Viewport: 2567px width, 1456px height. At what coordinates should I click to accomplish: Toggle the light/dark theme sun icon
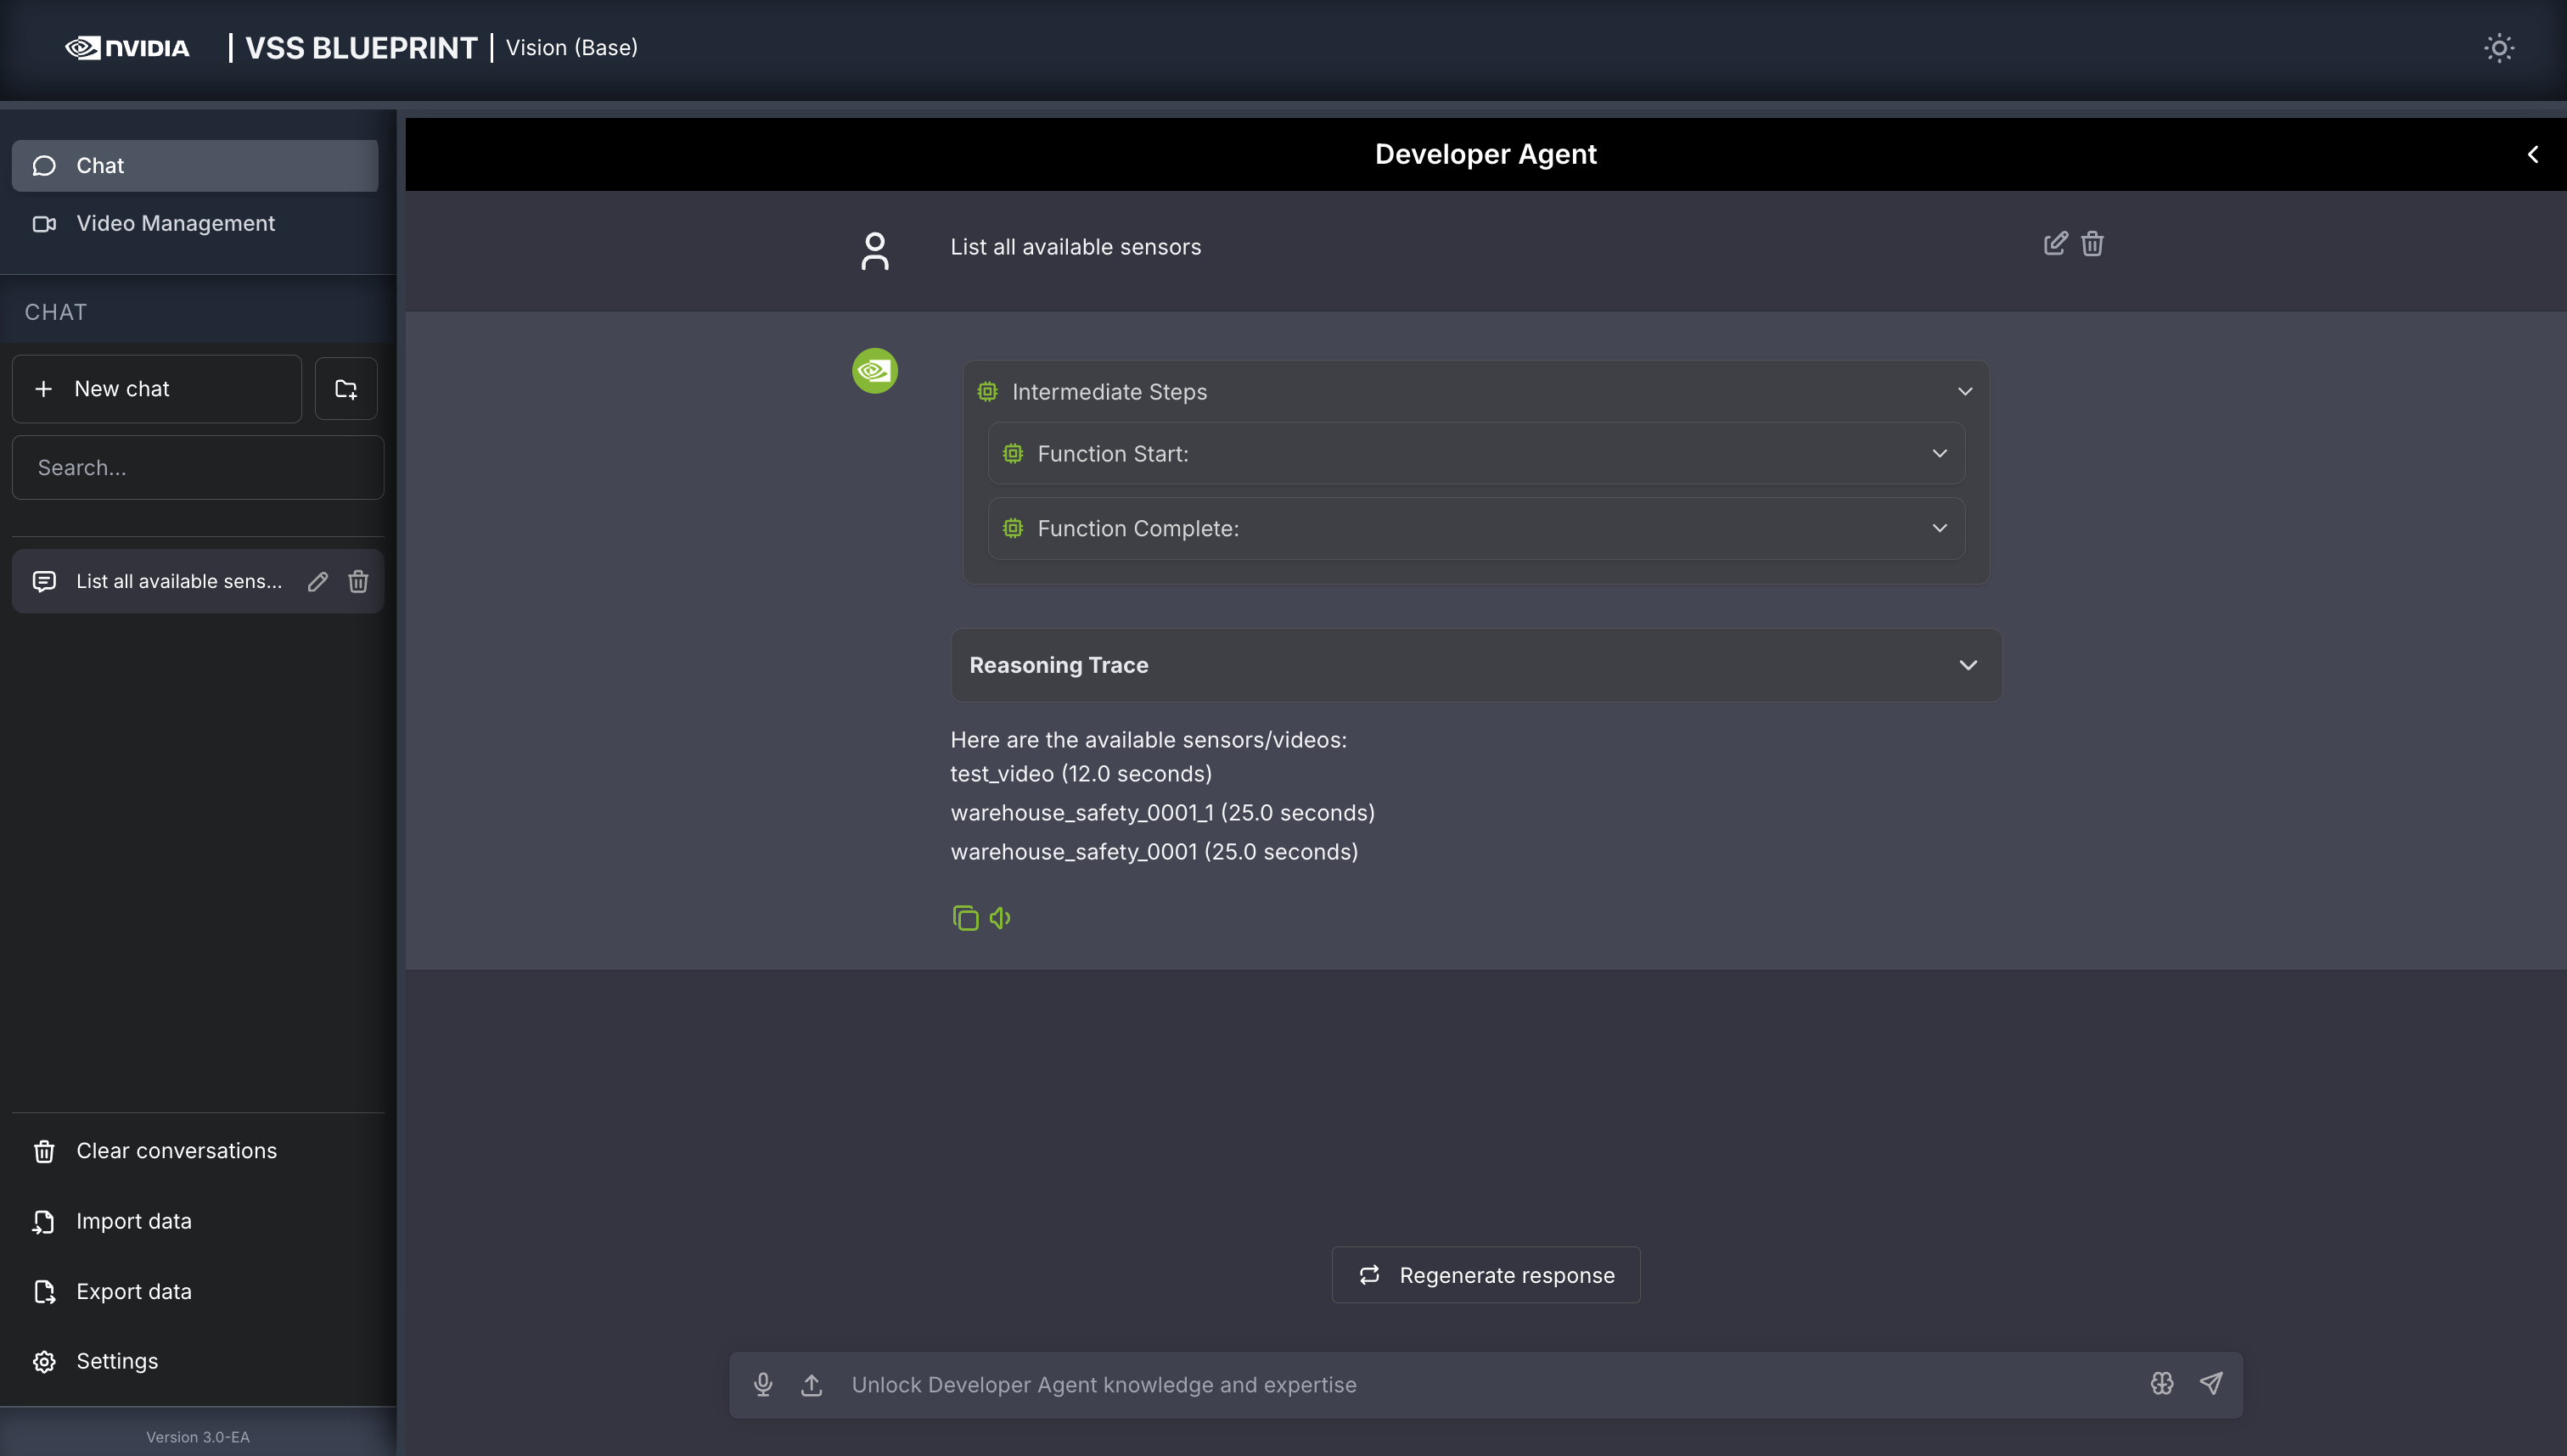point(2498,48)
